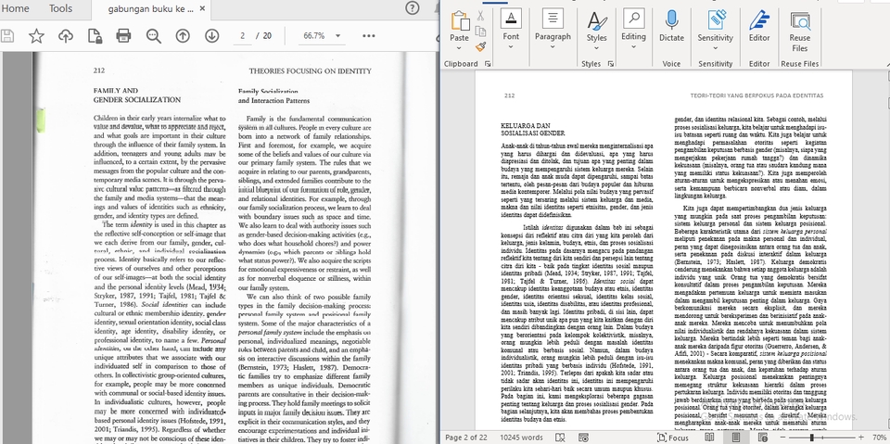Image resolution: width=890 pixels, height=444 pixels.
Task: Click the PDF page number input field
Action: pos(242,36)
